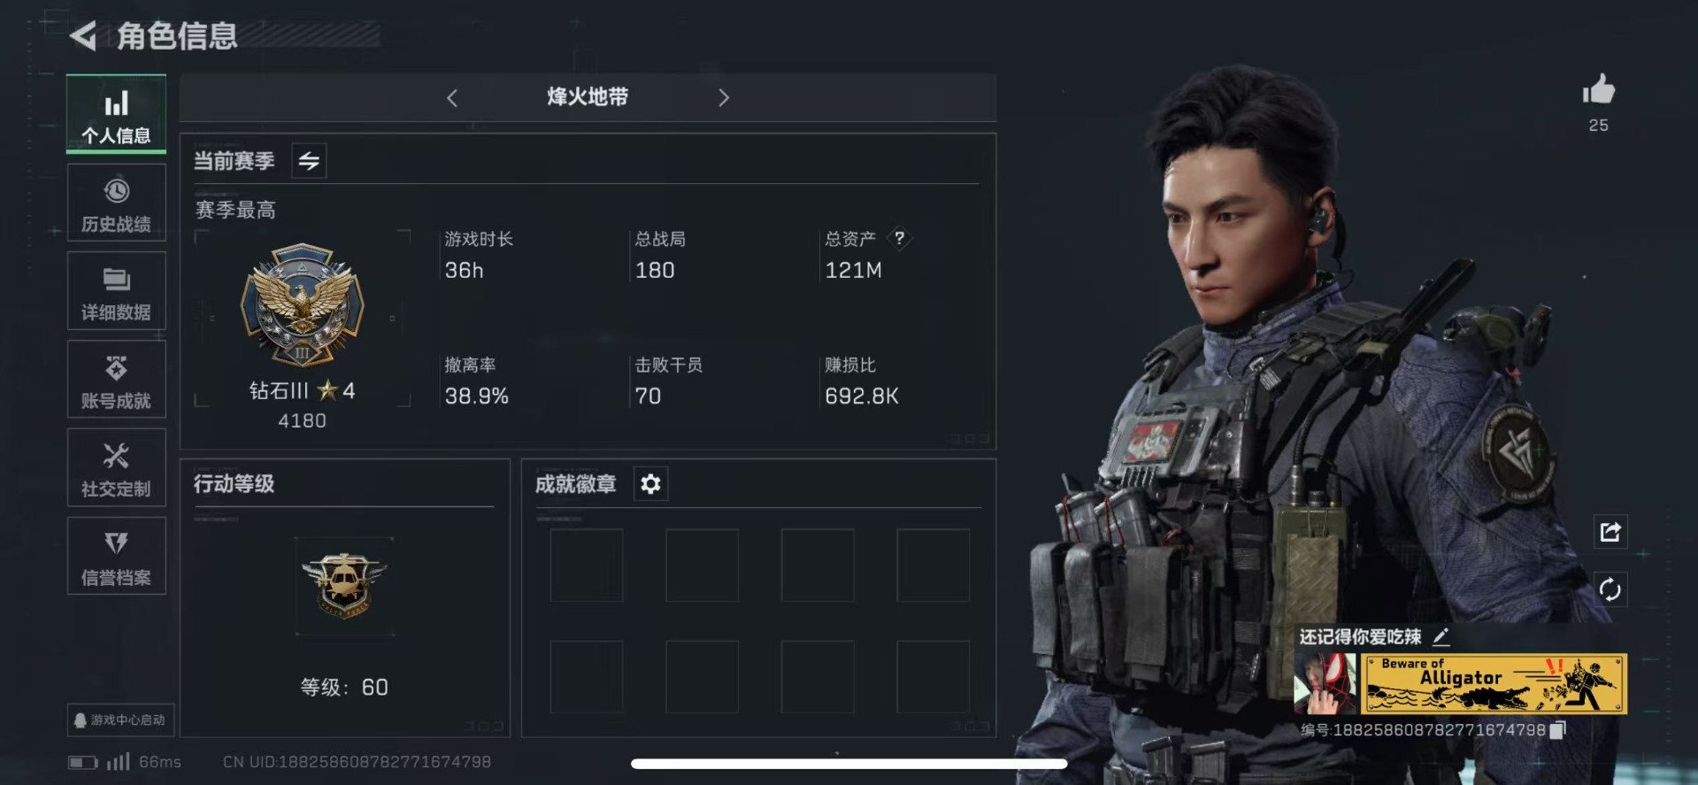Open the 信誉档案 sidebar tab

point(116,557)
